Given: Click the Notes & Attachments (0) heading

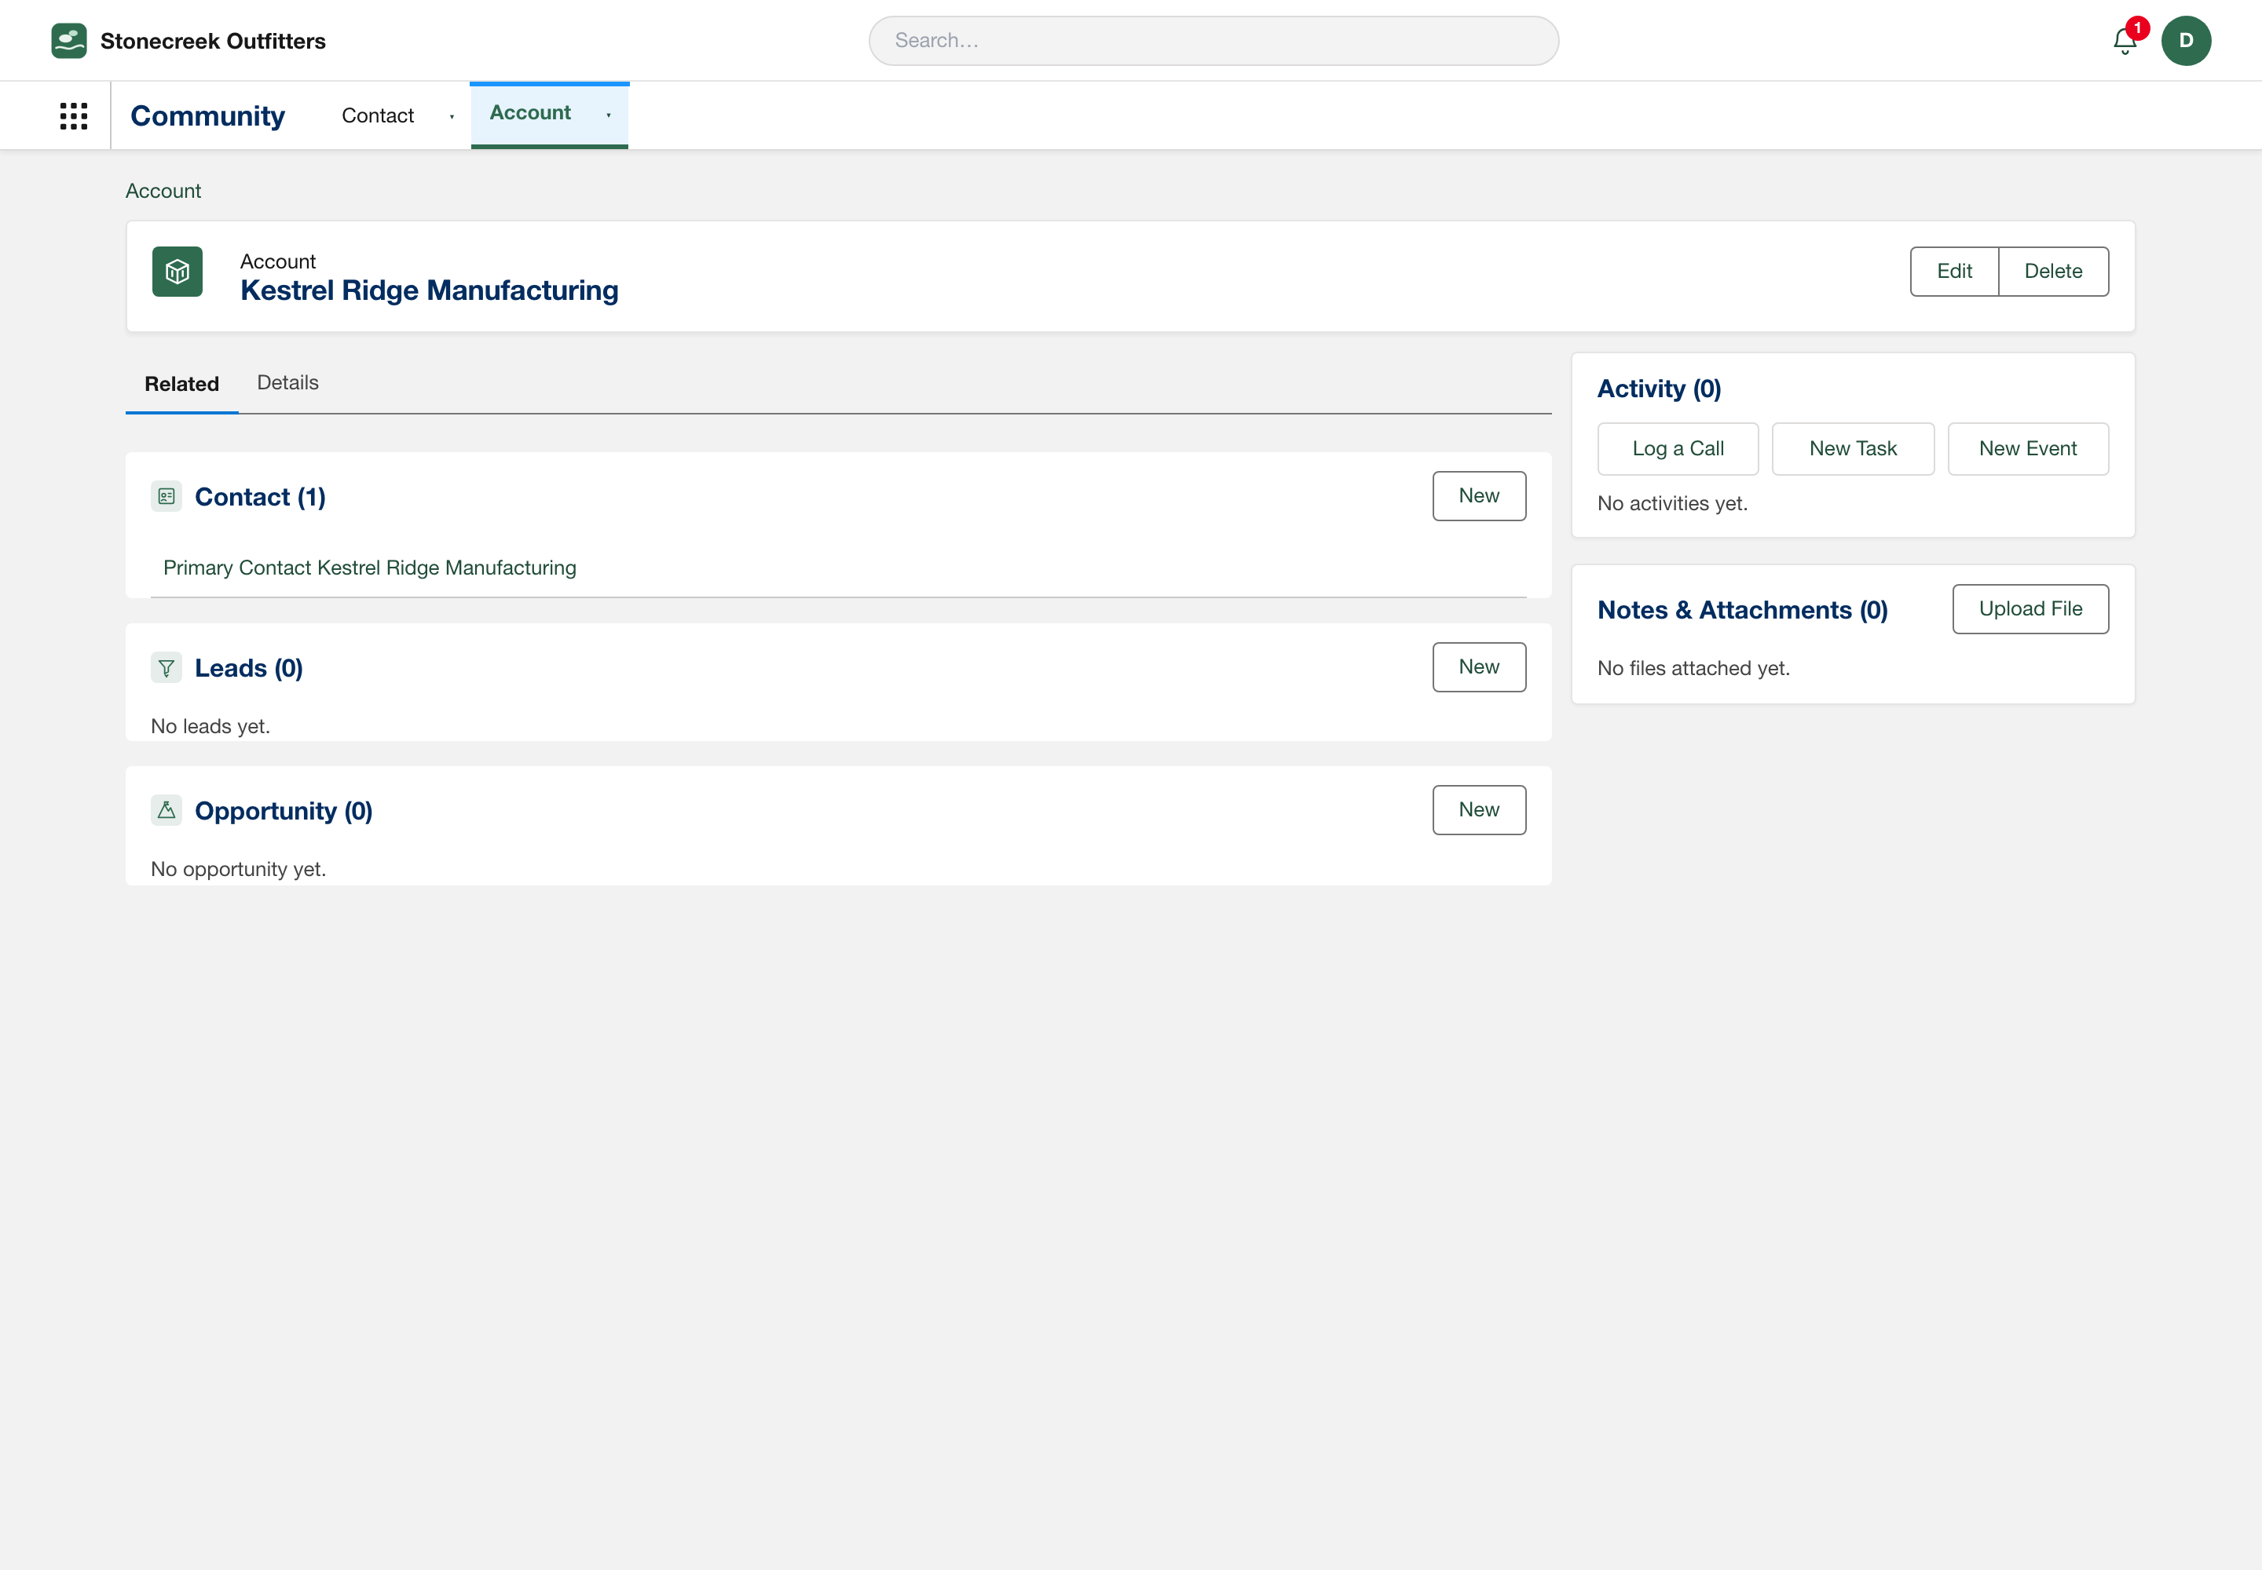Looking at the screenshot, I should [1742, 610].
